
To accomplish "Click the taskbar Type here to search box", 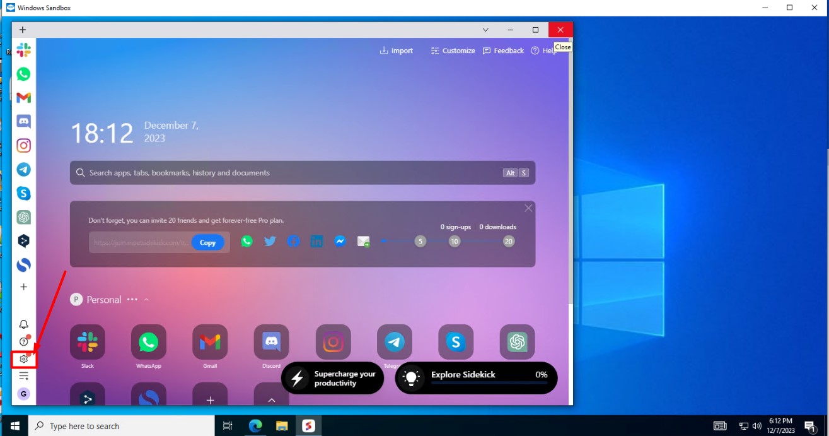I will (122, 426).
